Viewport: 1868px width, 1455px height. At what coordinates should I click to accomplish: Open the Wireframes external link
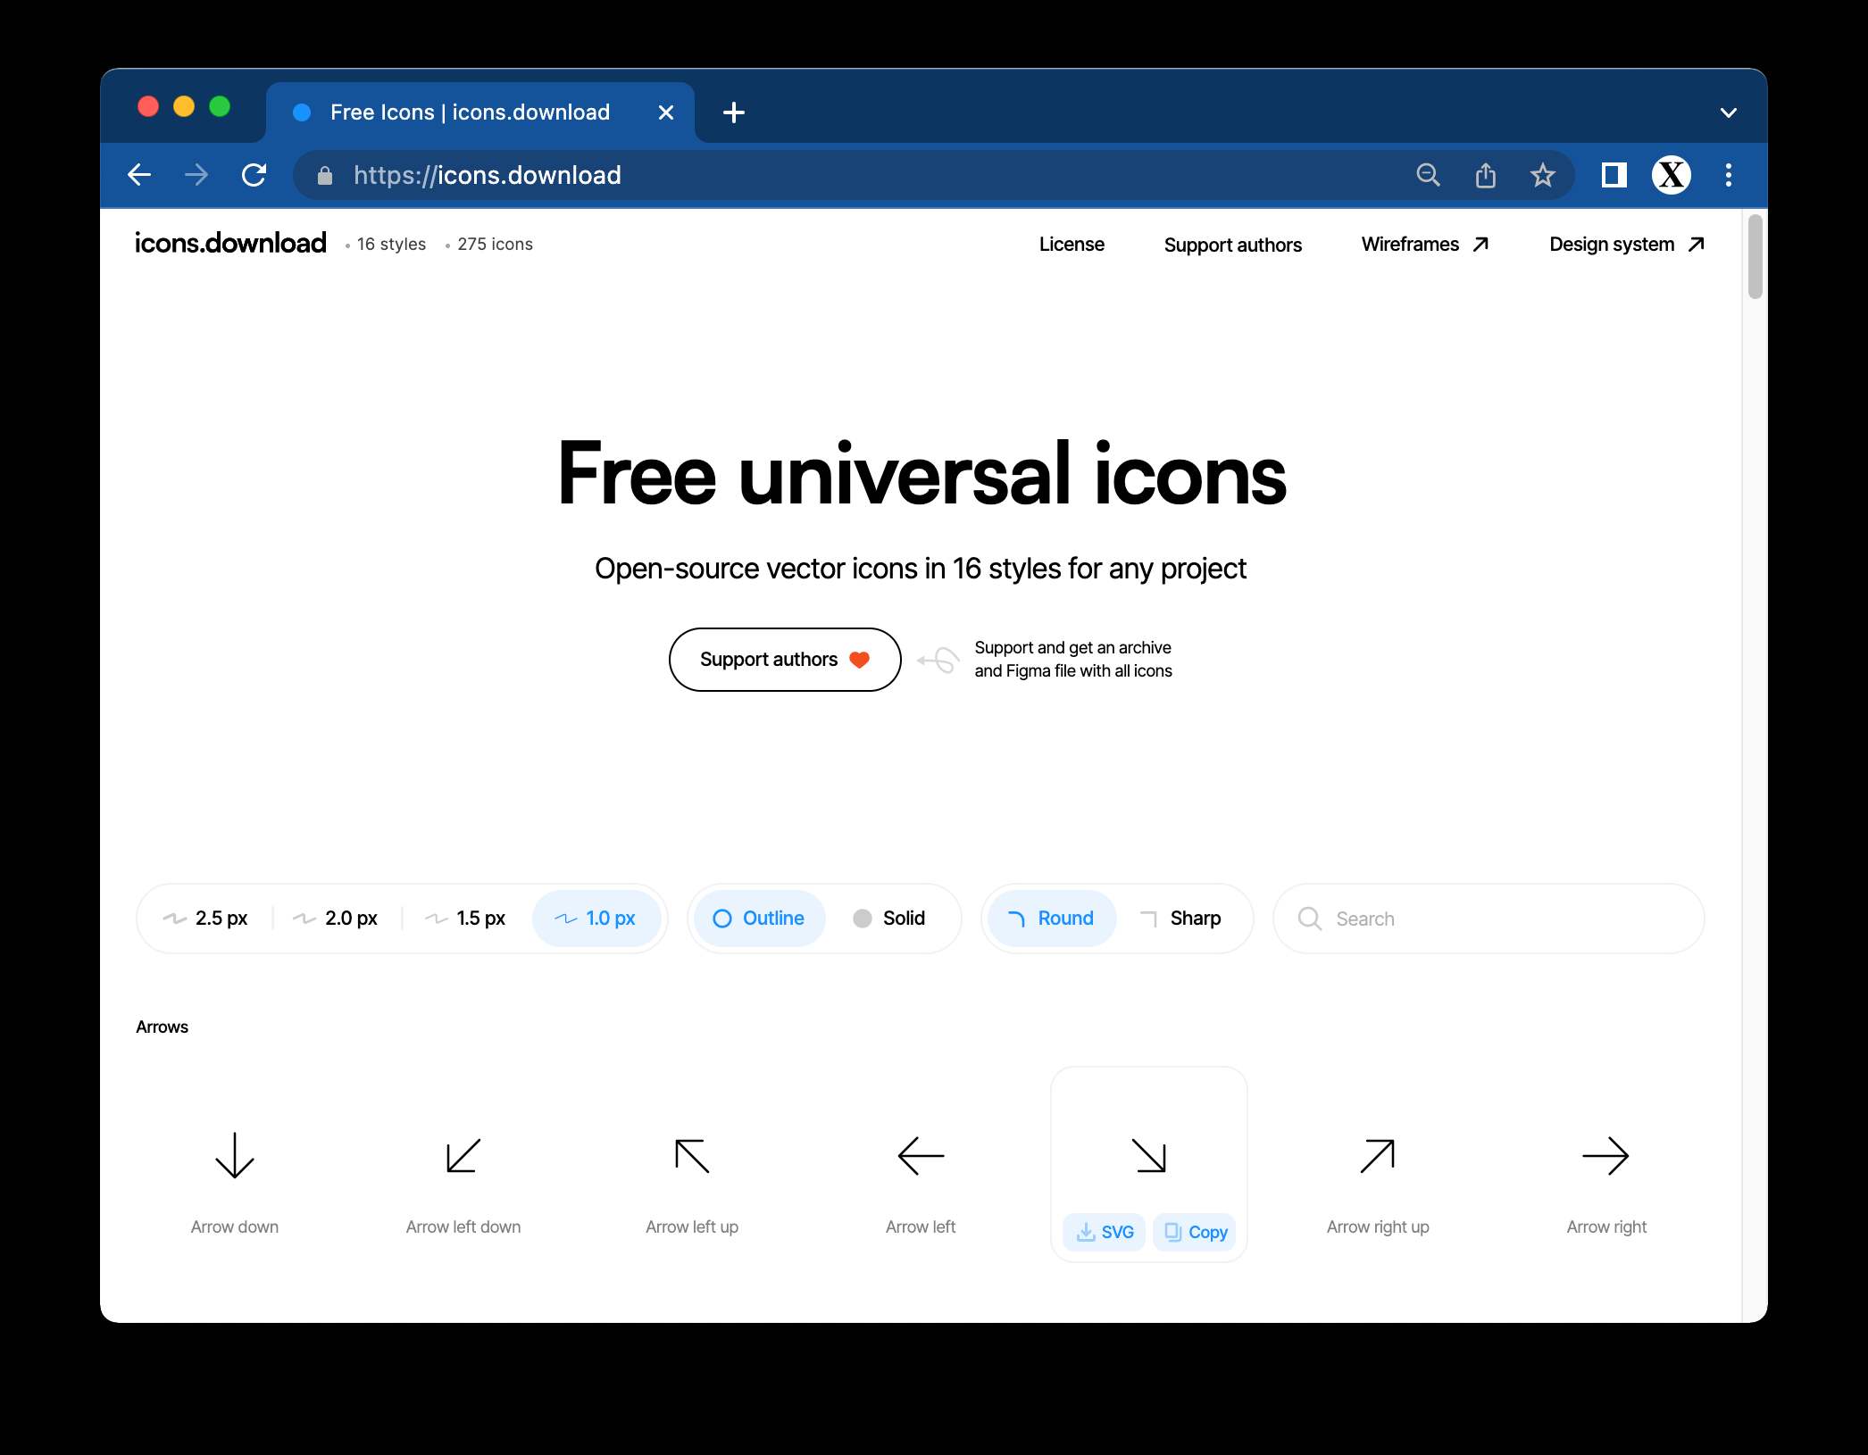pyautogui.click(x=1425, y=245)
